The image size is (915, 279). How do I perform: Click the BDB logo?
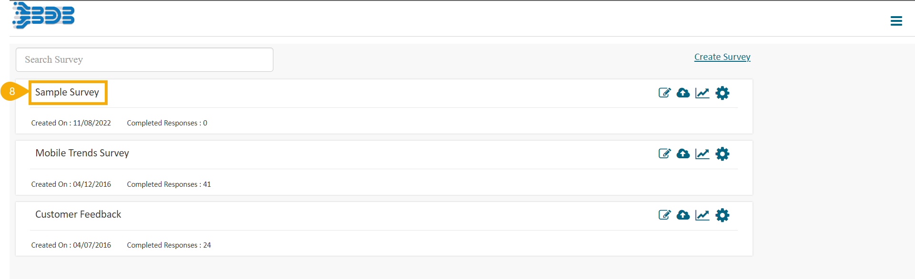pyautogui.click(x=43, y=15)
